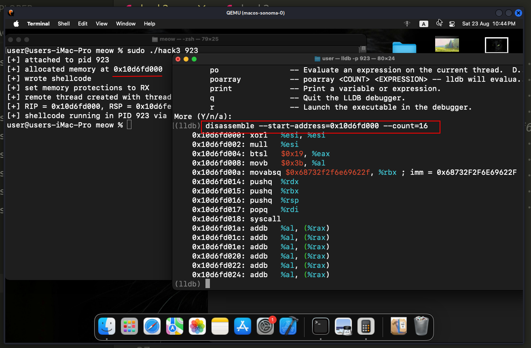Click the QEMU app icon in title bar
The width and height of the screenshot is (531, 348).
(x=11, y=13)
